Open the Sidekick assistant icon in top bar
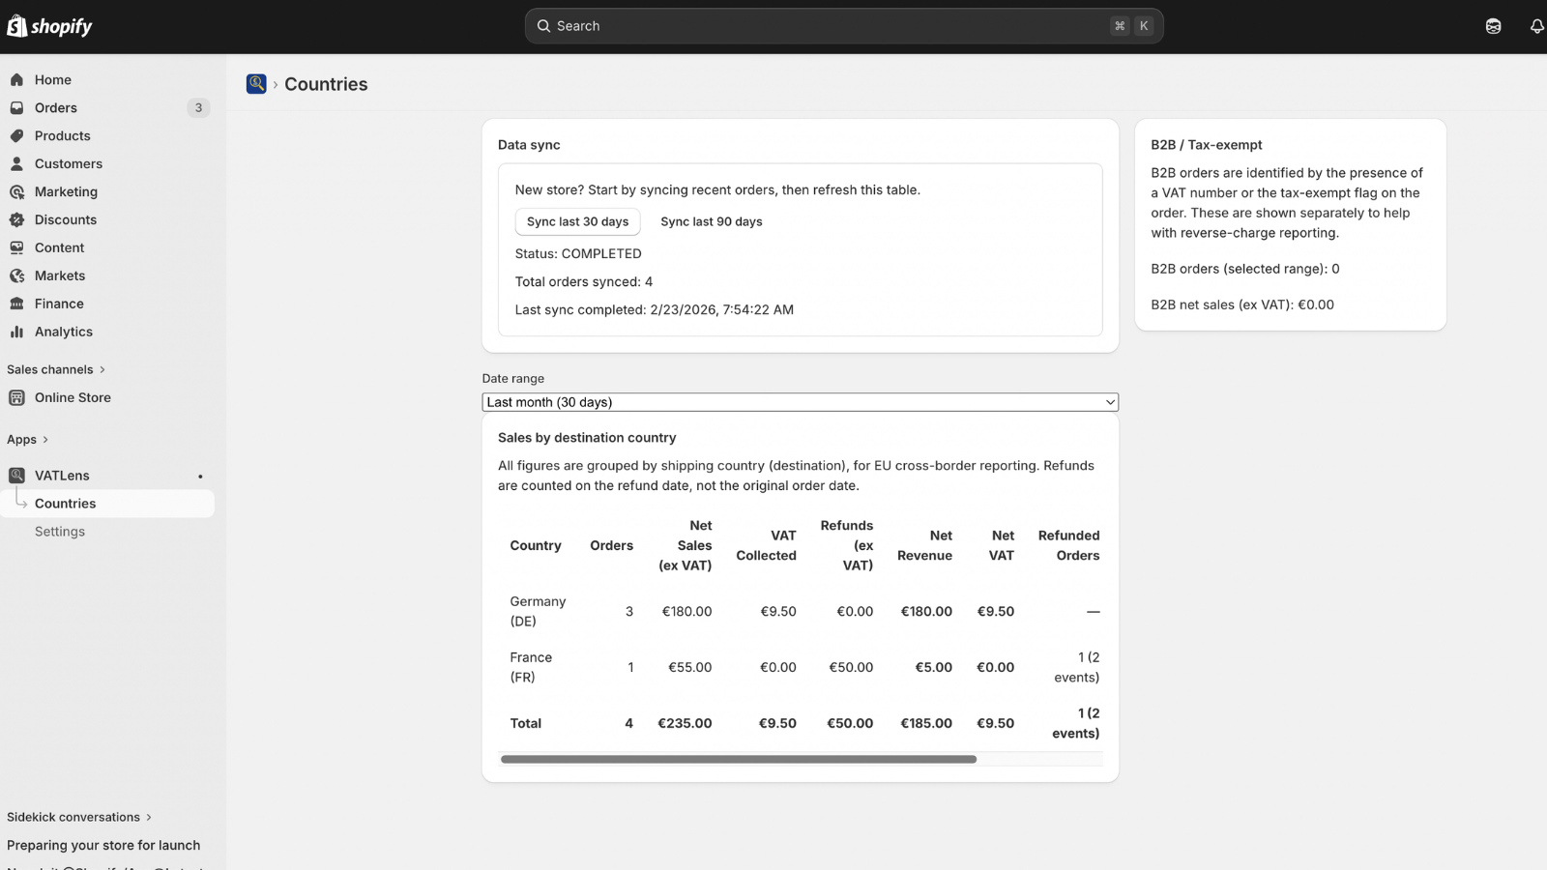Screen dimensions: 1547x870 tap(1493, 26)
